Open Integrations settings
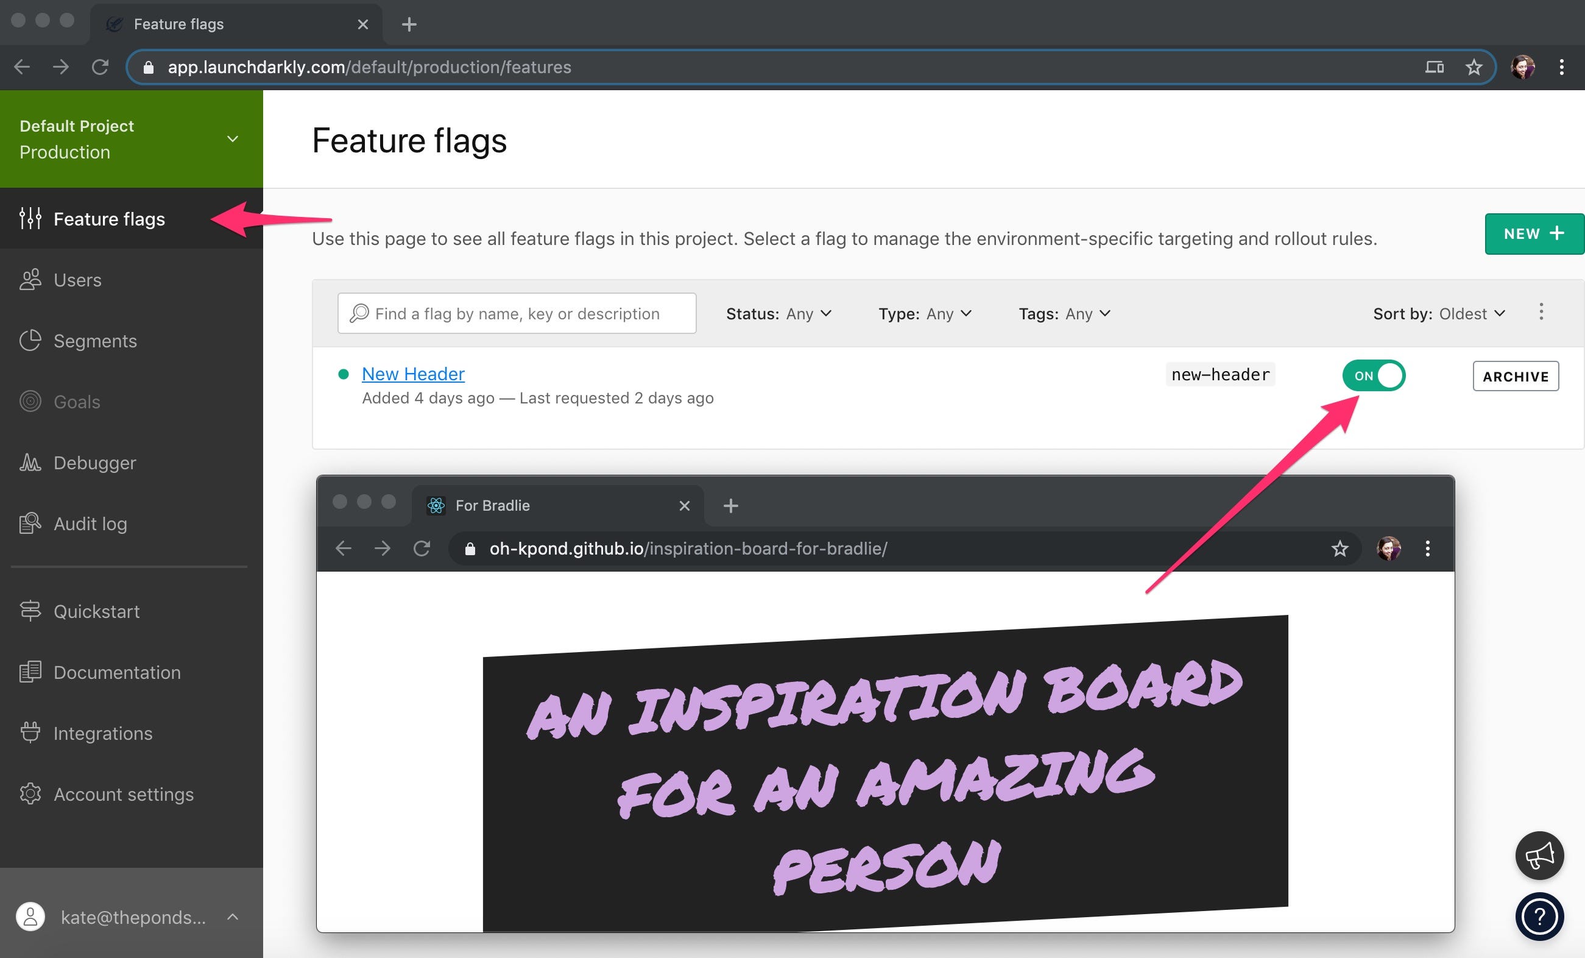 click(x=102, y=733)
